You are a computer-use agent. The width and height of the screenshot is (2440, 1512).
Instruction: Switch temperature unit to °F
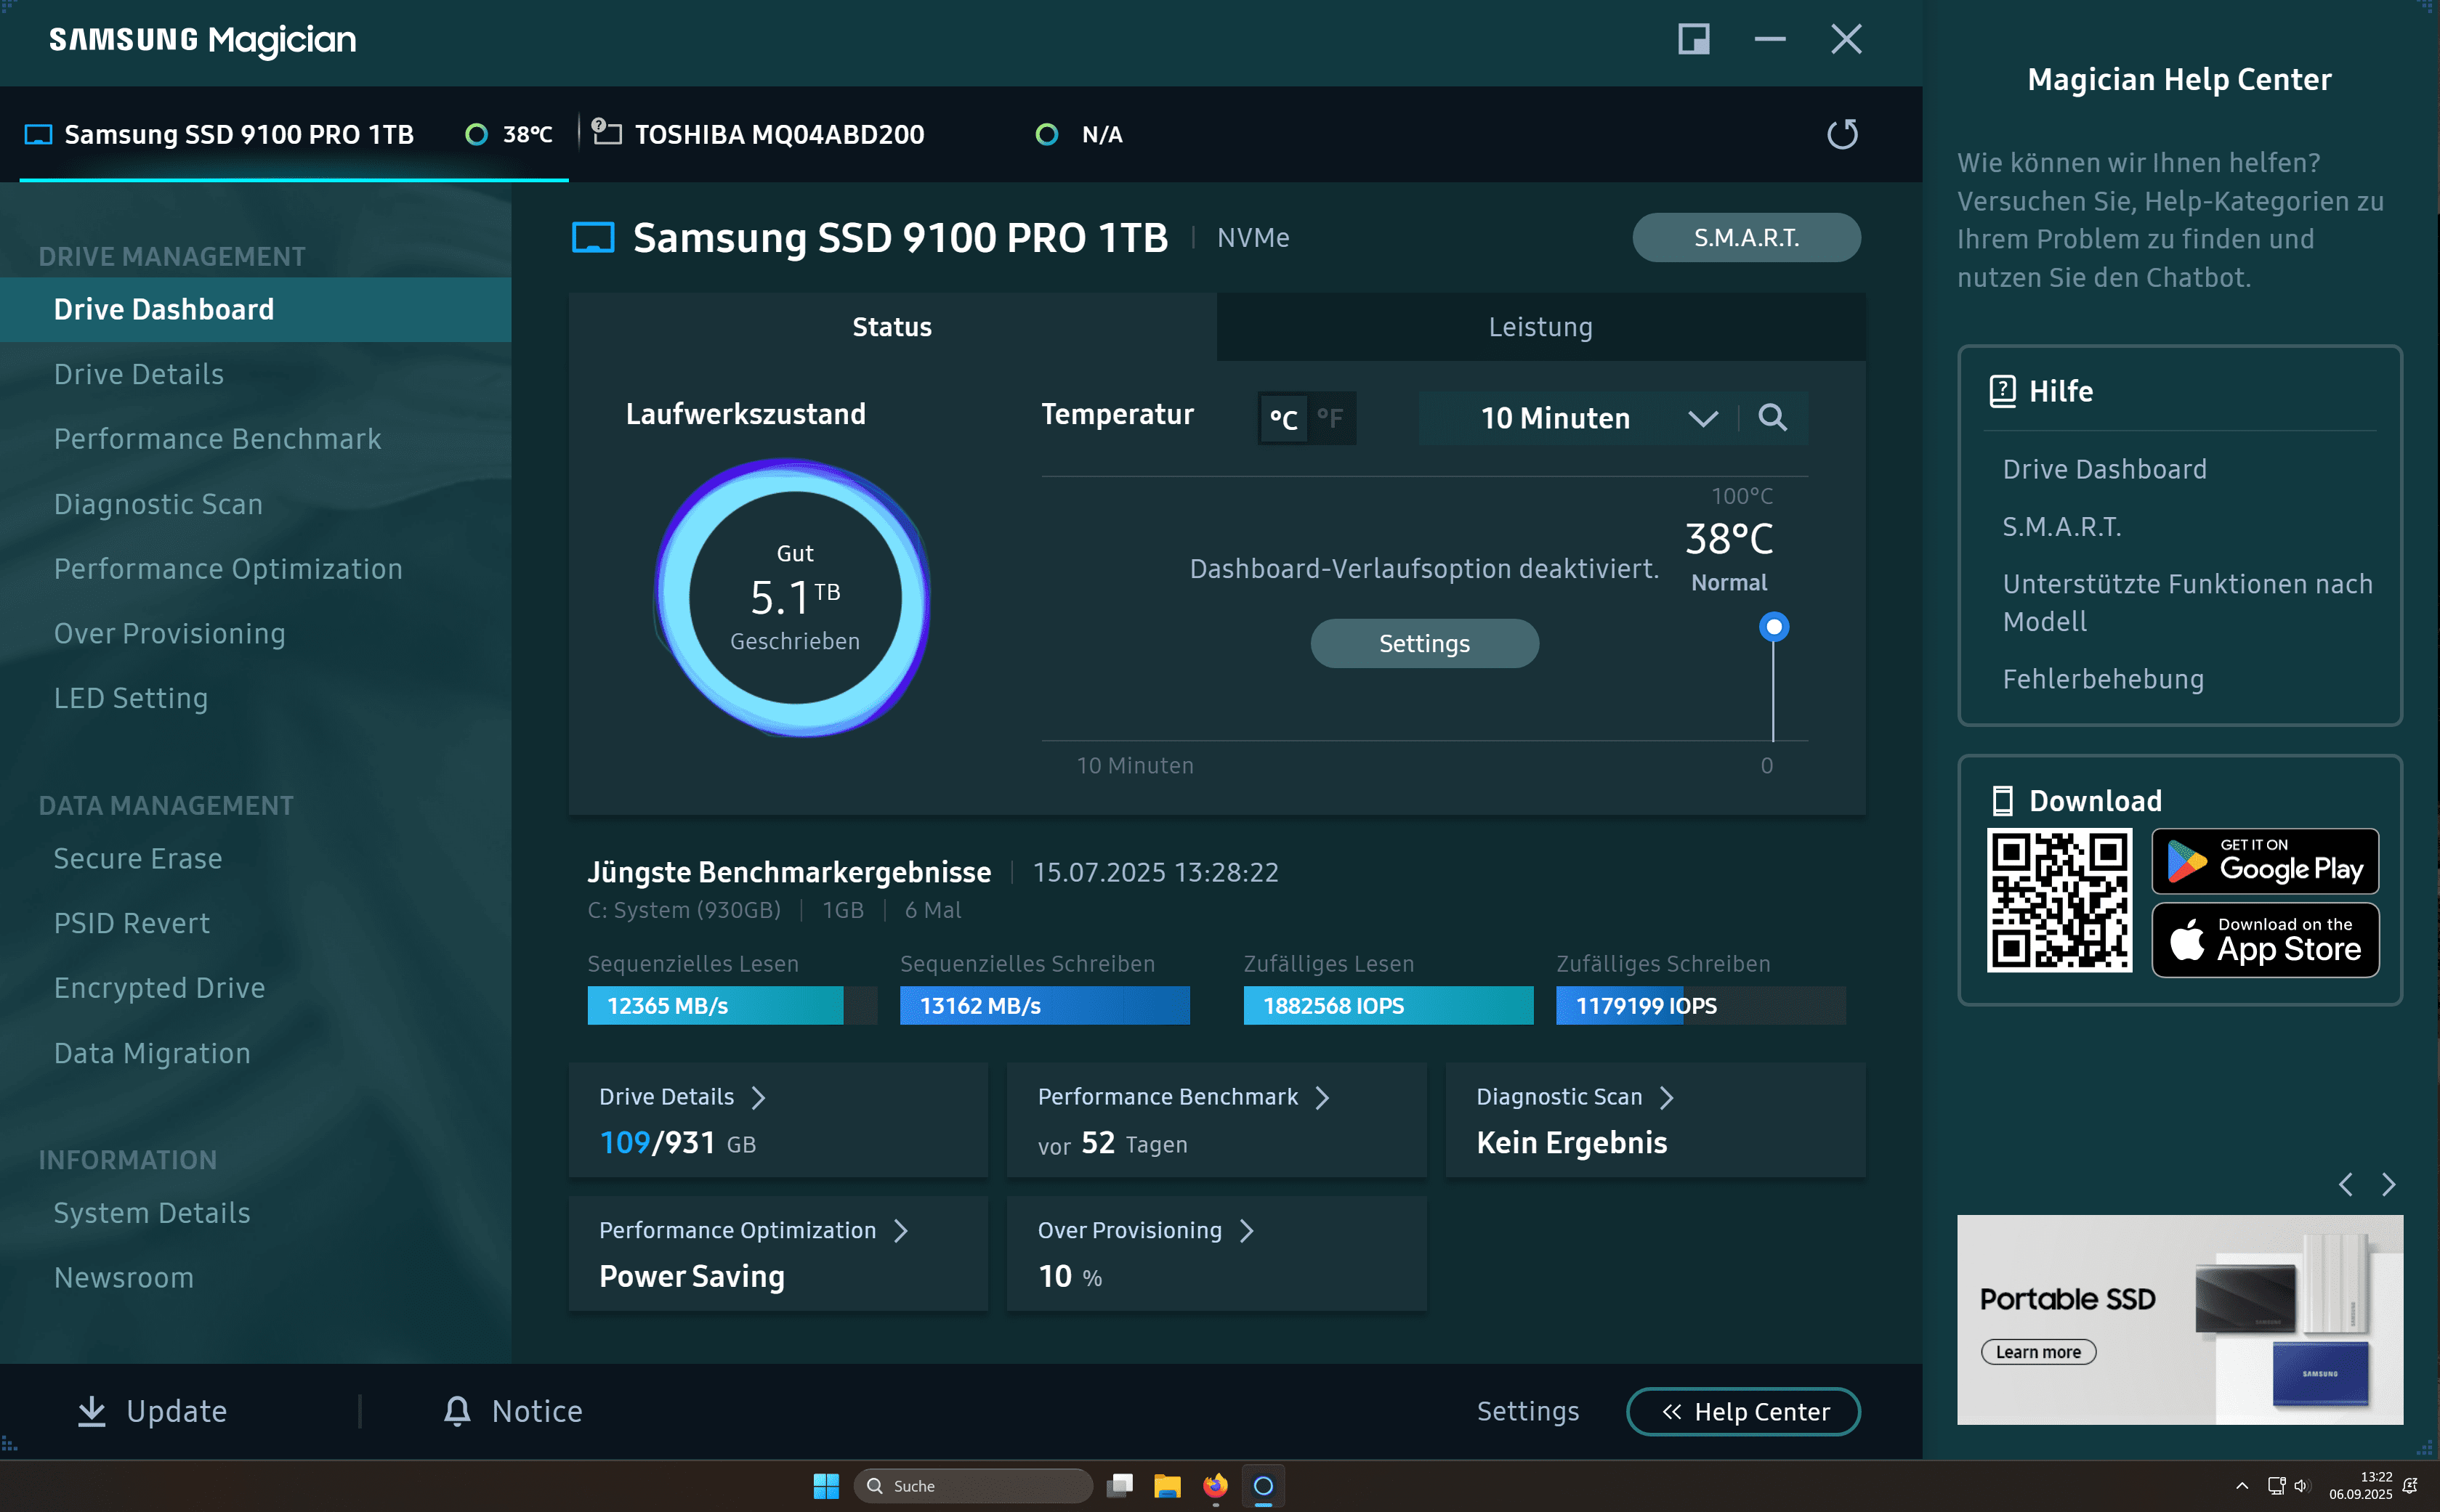1330,418
